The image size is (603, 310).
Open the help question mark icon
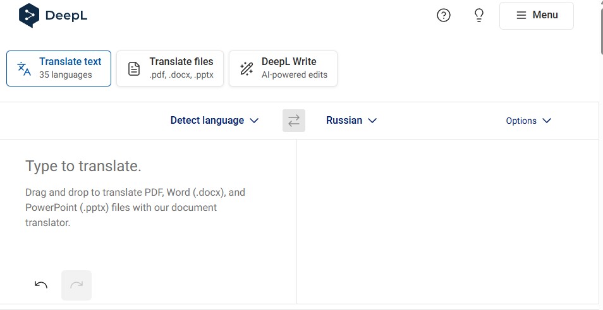tap(444, 15)
